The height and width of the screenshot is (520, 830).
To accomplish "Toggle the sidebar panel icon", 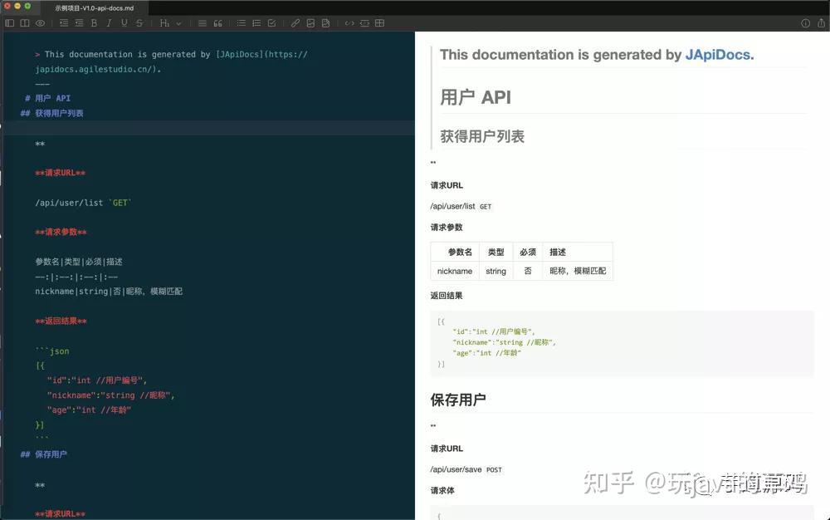I will coord(9,22).
